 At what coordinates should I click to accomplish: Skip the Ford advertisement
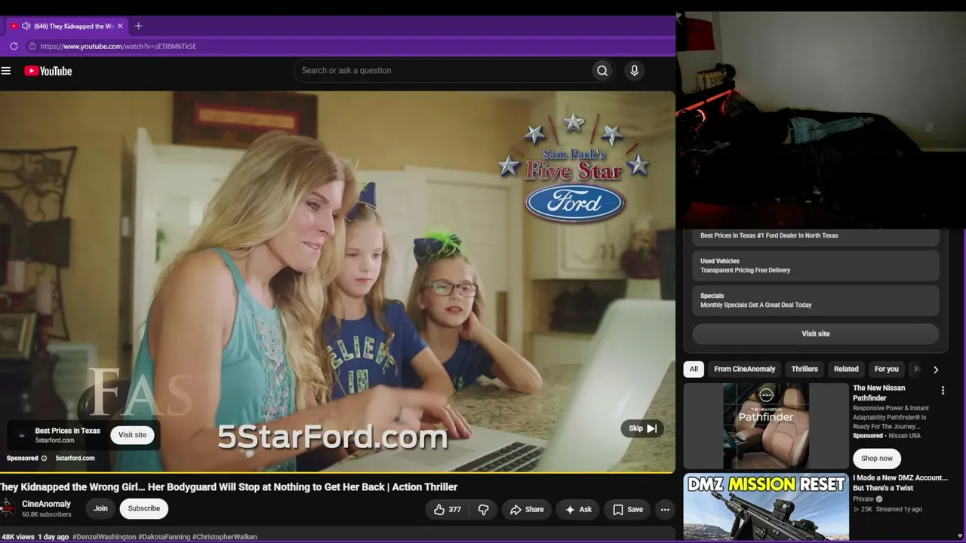(x=643, y=428)
